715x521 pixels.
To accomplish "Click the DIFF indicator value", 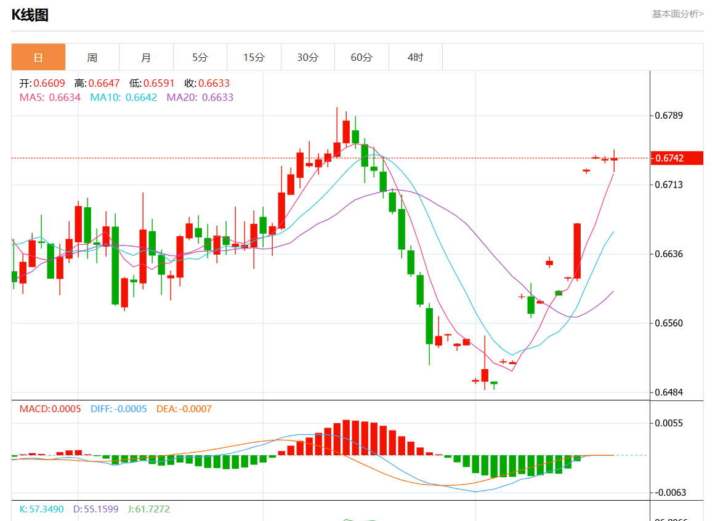I will point(118,408).
